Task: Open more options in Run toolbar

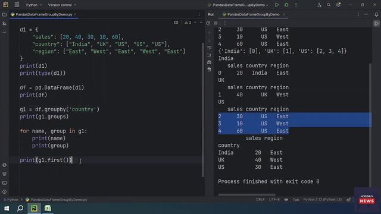Action: coord(225,23)
